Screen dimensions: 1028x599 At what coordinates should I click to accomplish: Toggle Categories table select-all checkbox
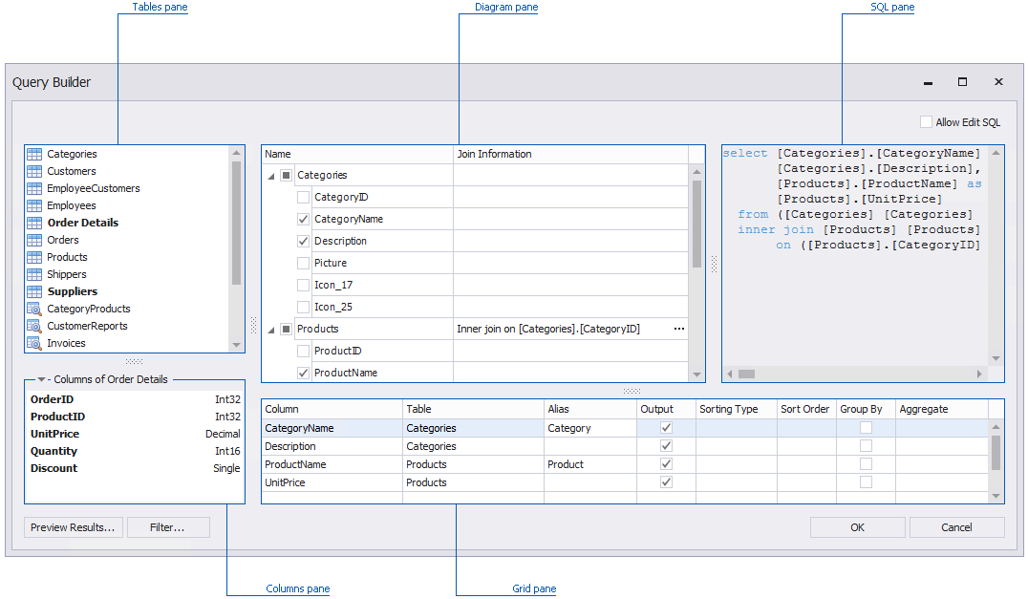click(286, 175)
